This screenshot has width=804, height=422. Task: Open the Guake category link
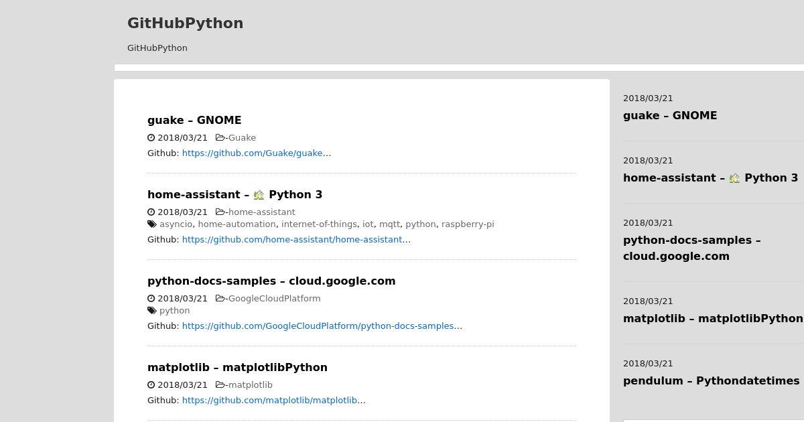click(242, 138)
